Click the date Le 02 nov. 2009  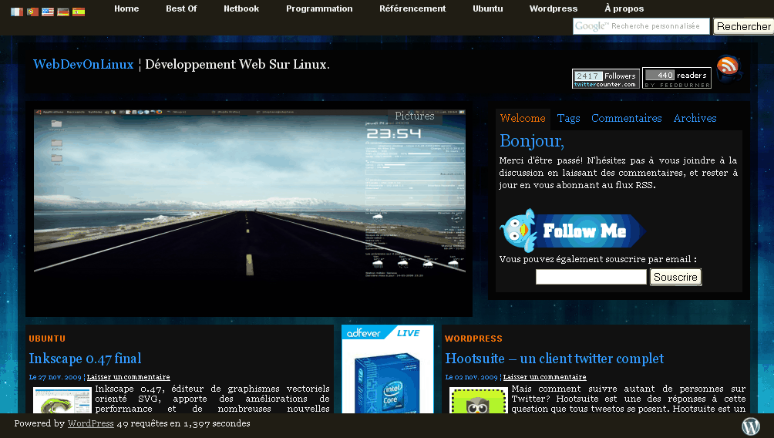tap(471, 377)
